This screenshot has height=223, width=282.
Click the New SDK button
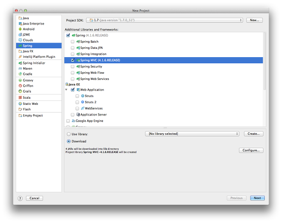(x=254, y=20)
